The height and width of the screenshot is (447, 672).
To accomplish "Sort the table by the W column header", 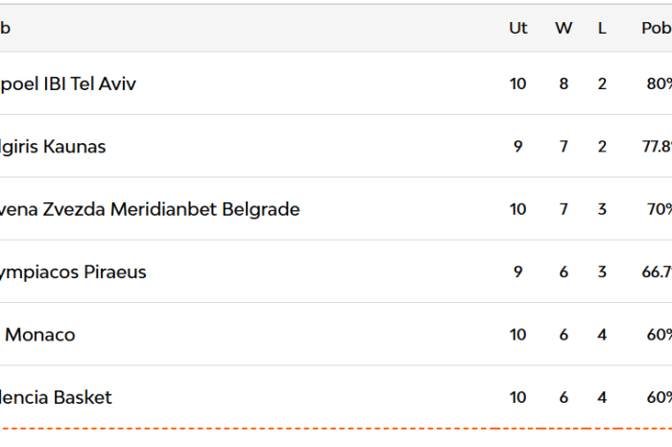I will (x=564, y=28).
